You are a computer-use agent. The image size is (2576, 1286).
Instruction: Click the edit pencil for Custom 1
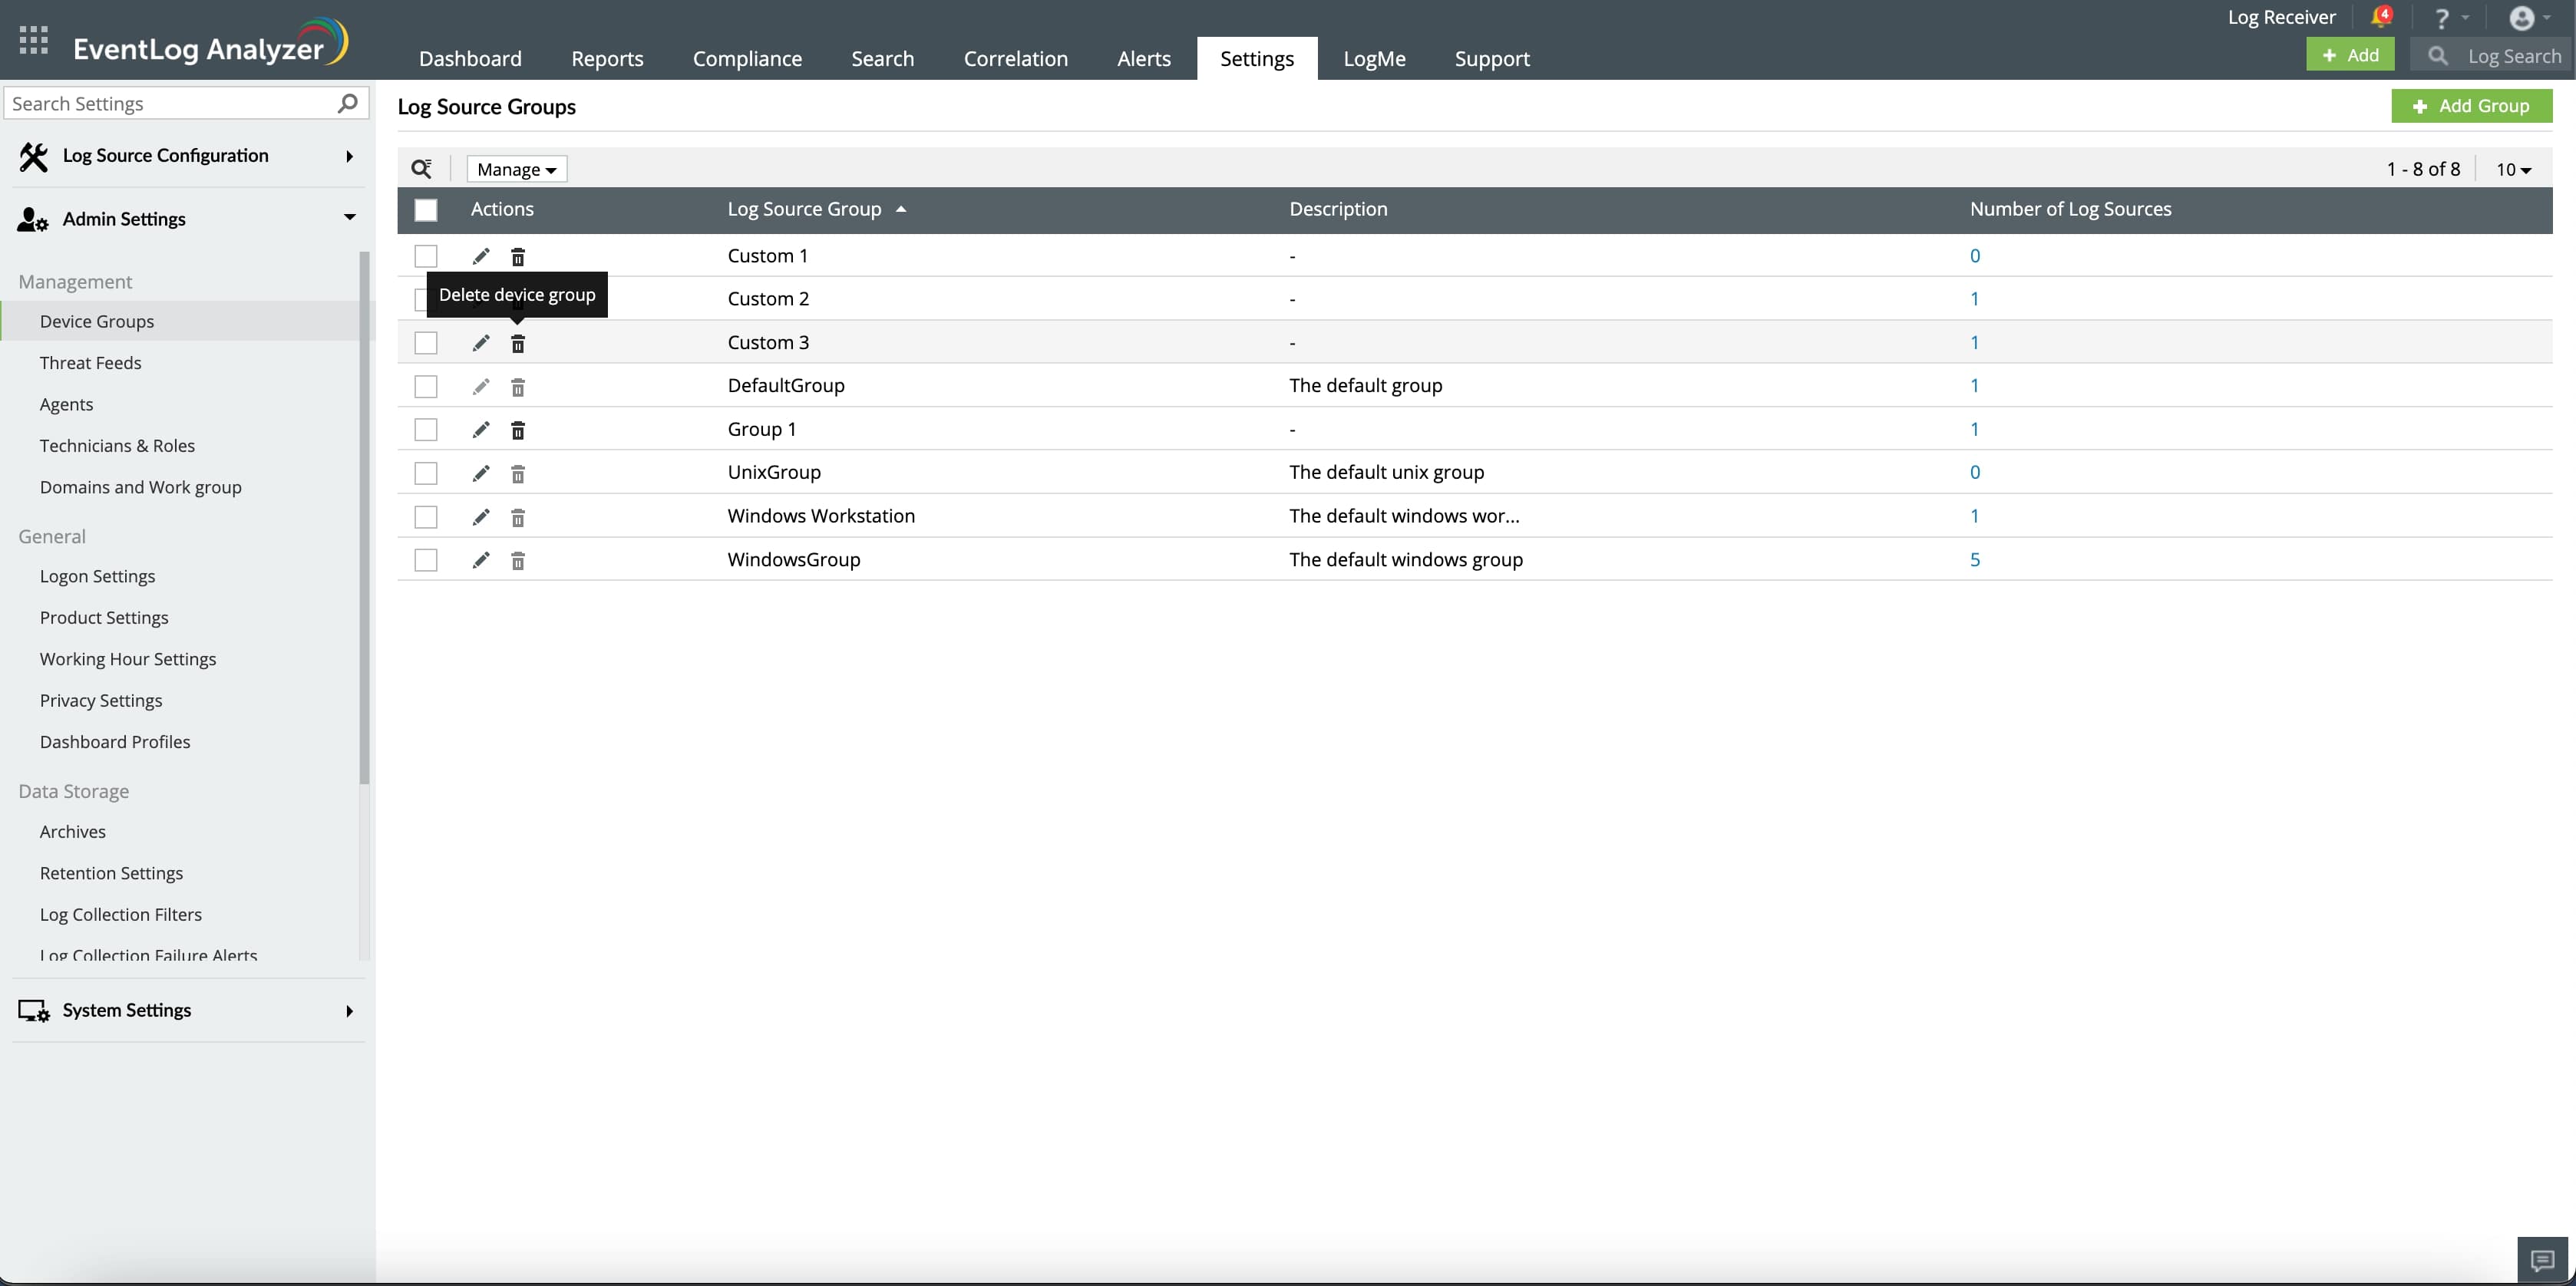(481, 256)
